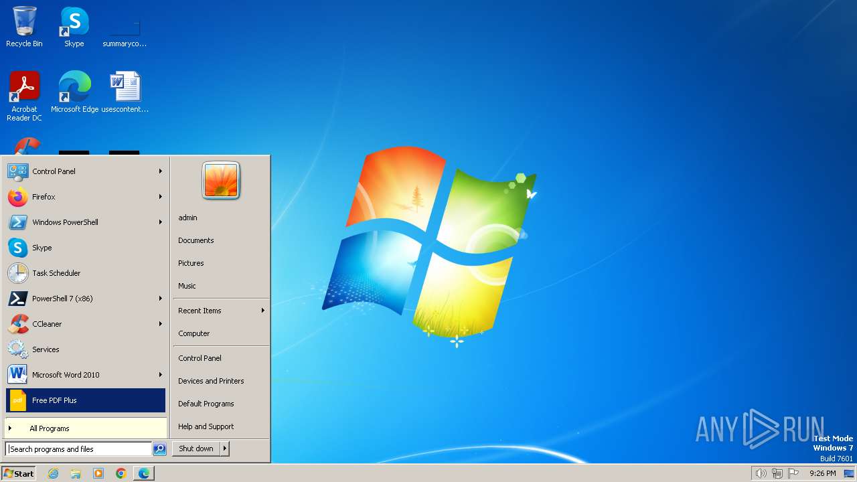
Task: Expand Firefox jump list arrow
Action: [x=161, y=197]
